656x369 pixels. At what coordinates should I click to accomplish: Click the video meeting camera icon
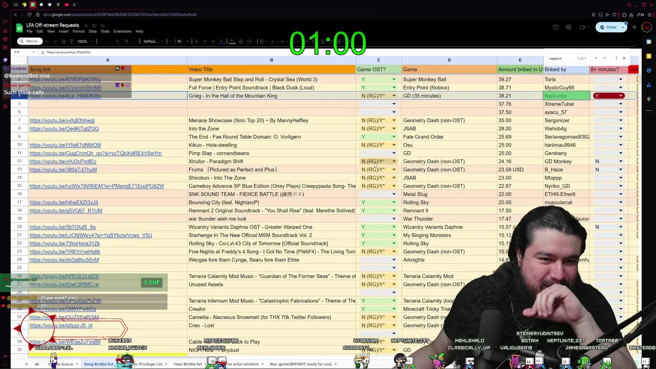click(x=582, y=27)
